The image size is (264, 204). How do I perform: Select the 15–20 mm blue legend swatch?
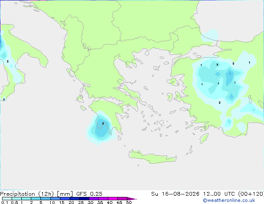click(65, 199)
